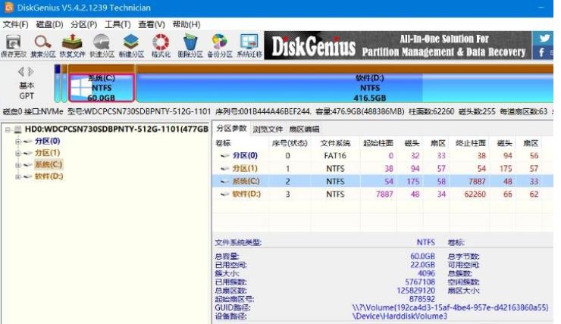Click the total capacity value 60.0GB
Screen dimensions: 561x324
coord(422,256)
